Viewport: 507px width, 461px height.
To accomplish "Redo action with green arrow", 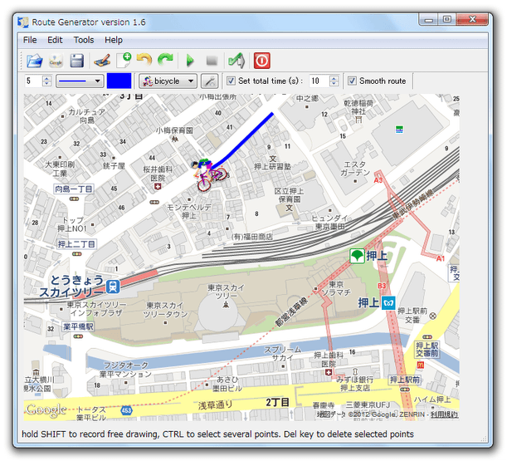I will (x=165, y=61).
